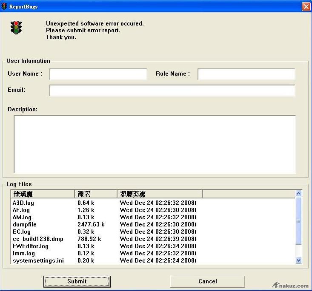Select systemsettings.ini in the log files
Image resolution: width=312 pixels, height=291 pixels.
(x=38, y=260)
